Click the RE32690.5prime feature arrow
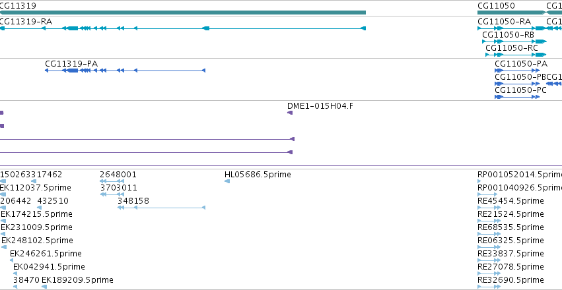562x290 pixels. pyautogui.click(x=489, y=287)
